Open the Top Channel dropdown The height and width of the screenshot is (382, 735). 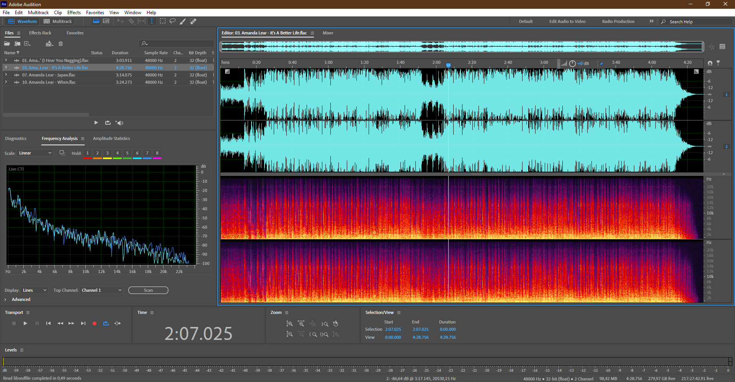pos(101,290)
